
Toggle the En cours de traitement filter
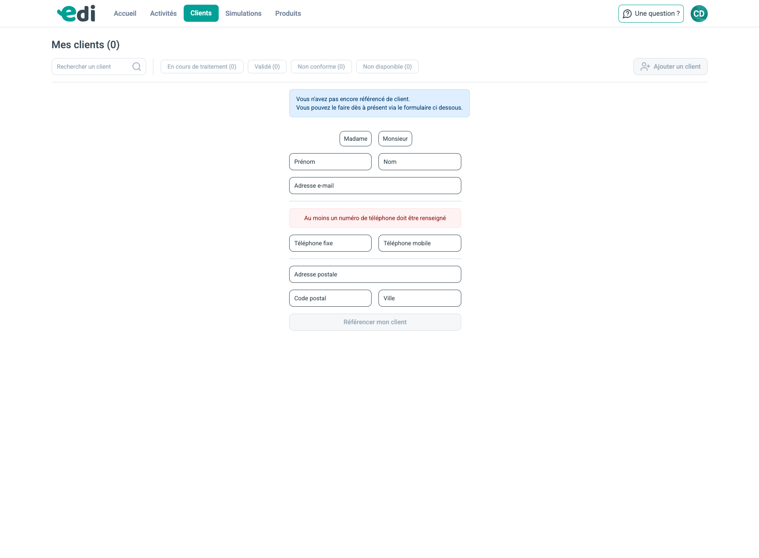pos(202,67)
